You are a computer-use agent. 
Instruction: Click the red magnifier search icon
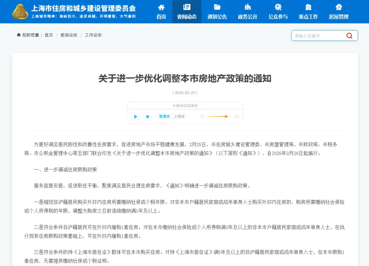coord(349,36)
